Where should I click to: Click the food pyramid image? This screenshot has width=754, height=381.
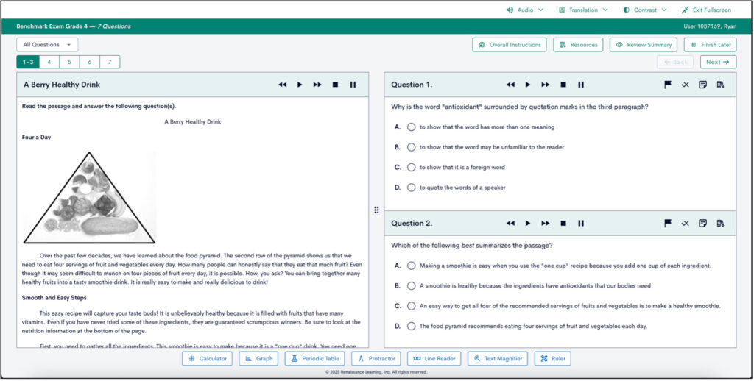pyautogui.click(x=89, y=198)
